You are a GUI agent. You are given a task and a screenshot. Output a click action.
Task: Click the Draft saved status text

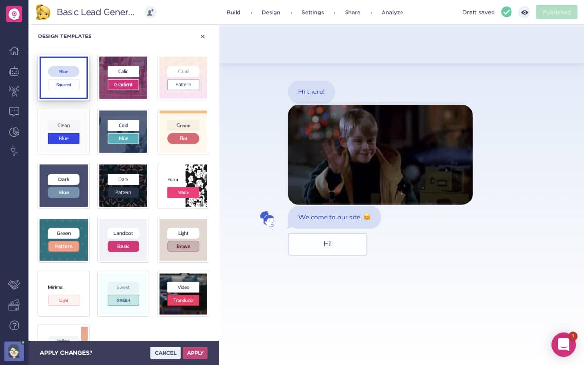[478, 12]
